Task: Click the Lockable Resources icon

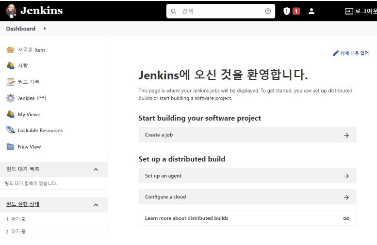Action: pos(10,130)
